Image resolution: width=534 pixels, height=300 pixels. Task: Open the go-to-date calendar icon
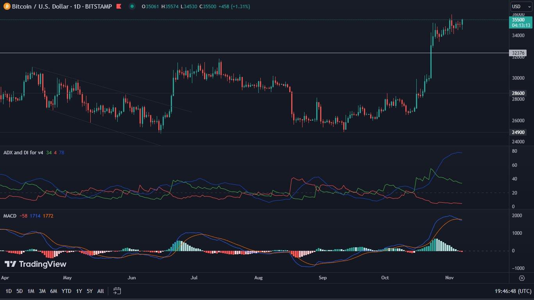coord(117,291)
